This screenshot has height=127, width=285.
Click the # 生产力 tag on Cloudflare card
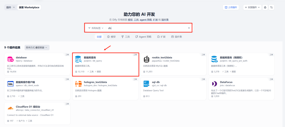[x=21, y=121]
